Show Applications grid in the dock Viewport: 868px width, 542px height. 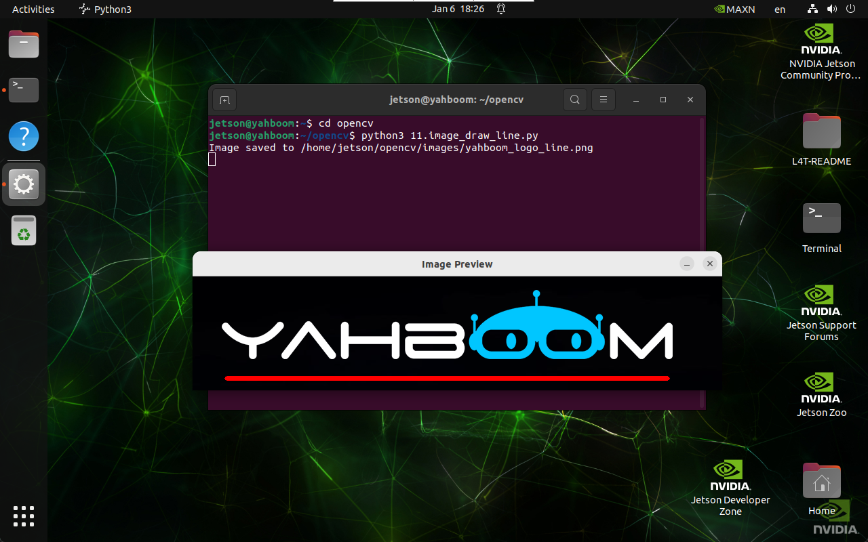24,516
